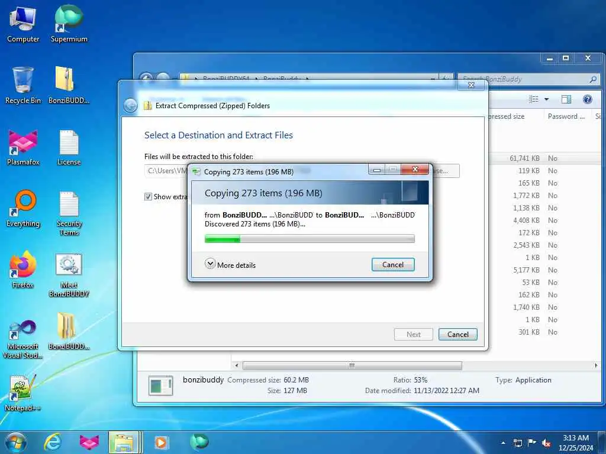Select the Firefox desktop shortcut
Image resolution: width=606 pixels, height=454 pixels.
click(23, 270)
